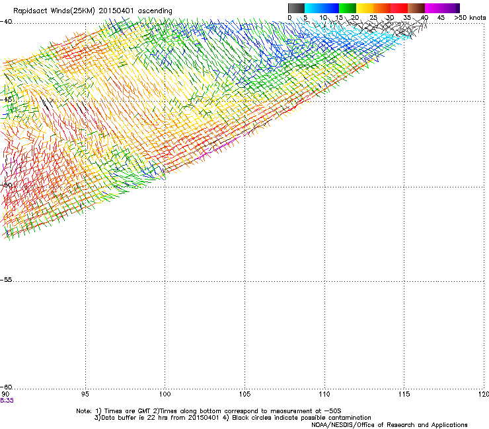This screenshot has width=489, height=429.
Task: Click the gray 0-5 knots color segment
Action: pyautogui.click(x=296, y=8)
